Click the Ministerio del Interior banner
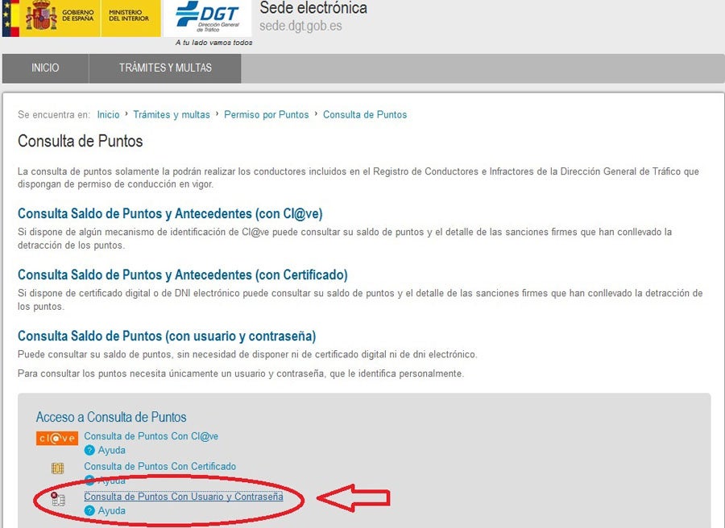Image resolution: width=725 pixels, height=528 pixels. (x=130, y=18)
